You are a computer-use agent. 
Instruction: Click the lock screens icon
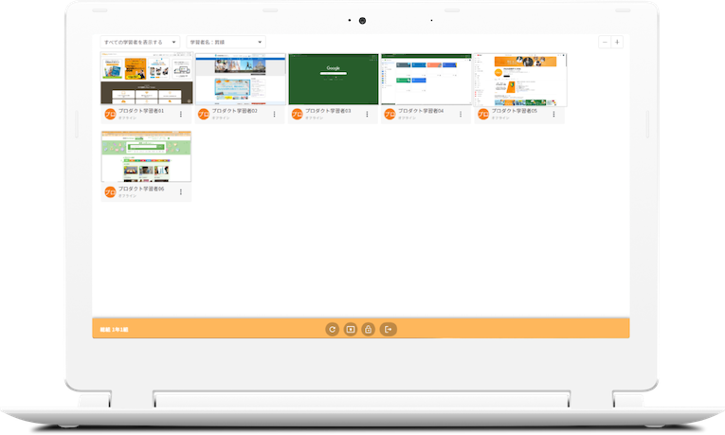(368, 329)
